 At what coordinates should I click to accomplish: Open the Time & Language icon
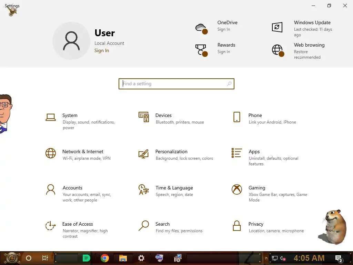click(144, 189)
